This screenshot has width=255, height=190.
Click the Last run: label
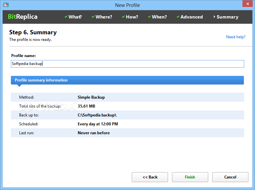26,133
